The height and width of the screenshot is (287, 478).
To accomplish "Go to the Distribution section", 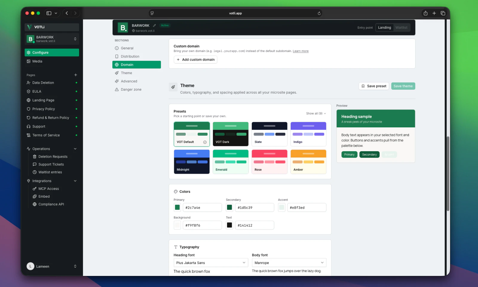I will pyautogui.click(x=137, y=57).
